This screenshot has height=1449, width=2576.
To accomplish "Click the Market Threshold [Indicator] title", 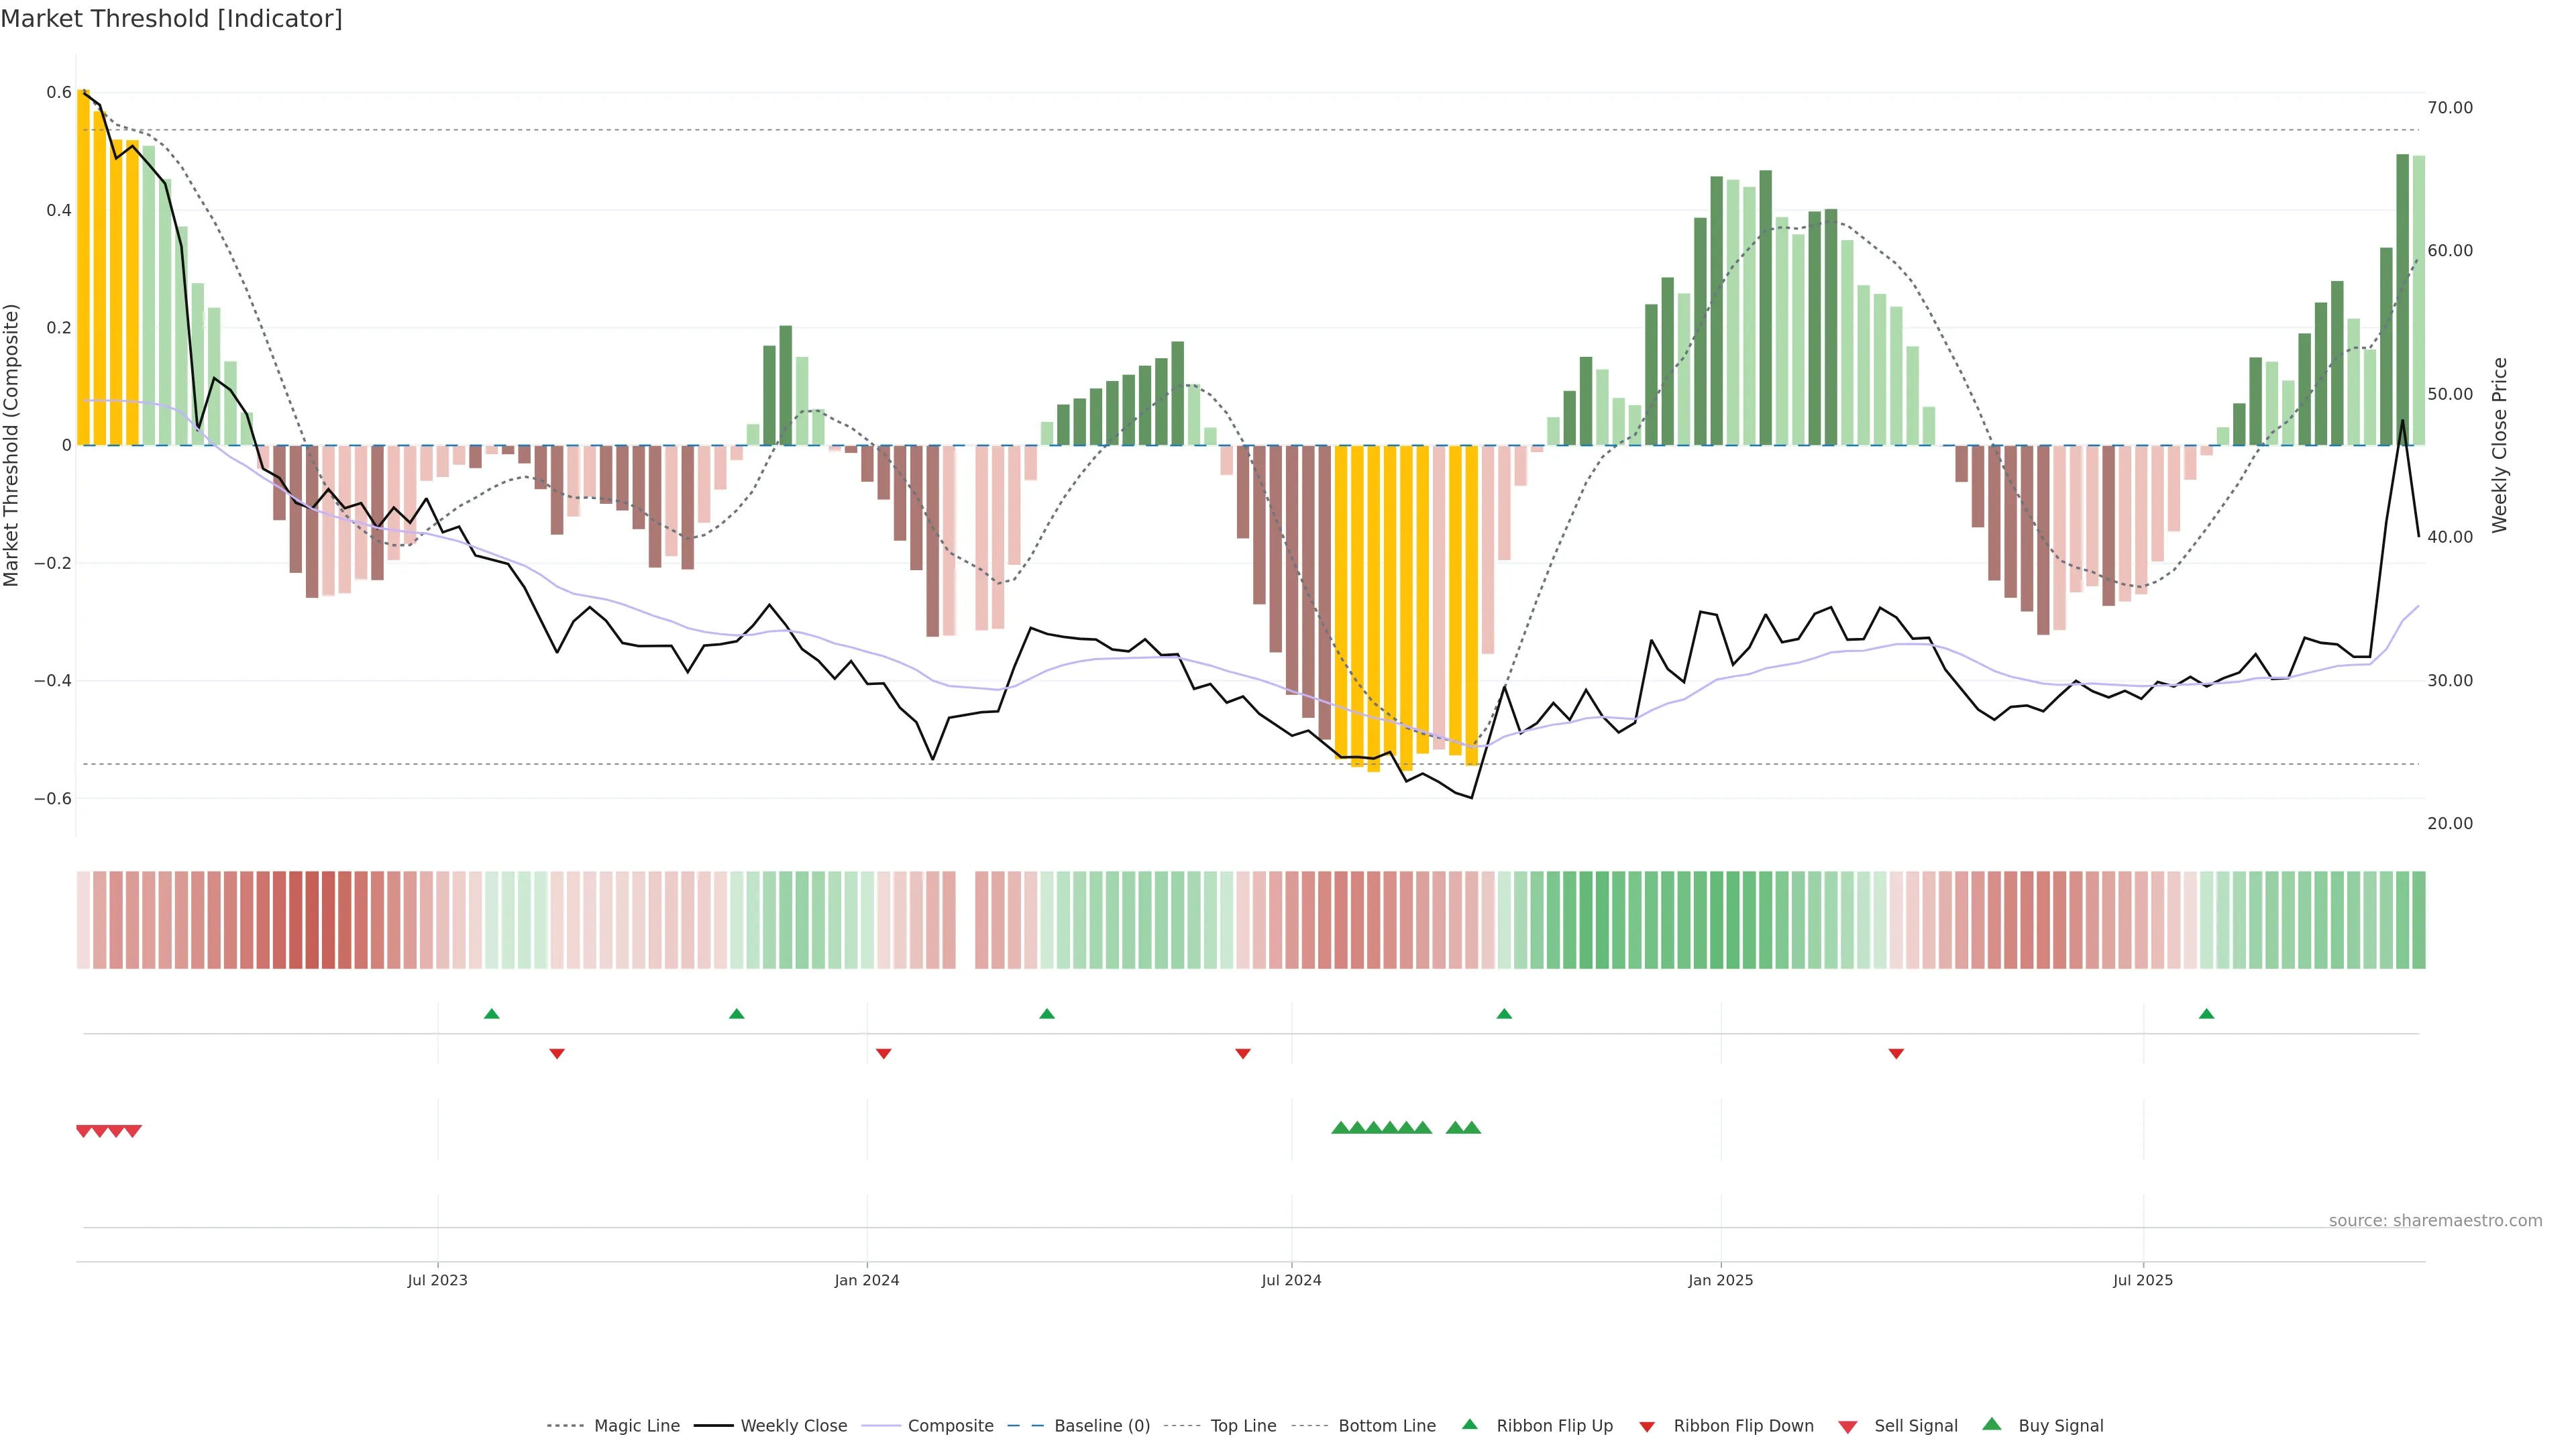I will pos(171,19).
